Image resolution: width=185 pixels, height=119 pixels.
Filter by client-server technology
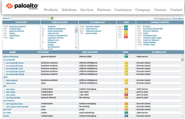(91, 29)
